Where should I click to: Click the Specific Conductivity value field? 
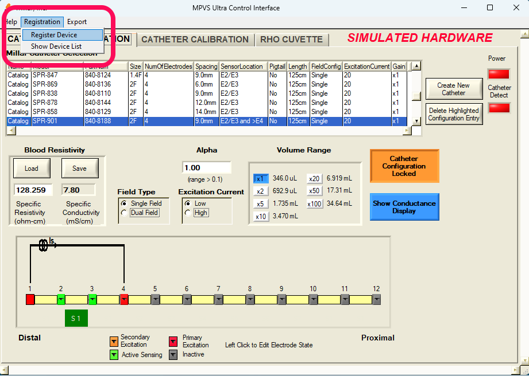click(x=78, y=190)
